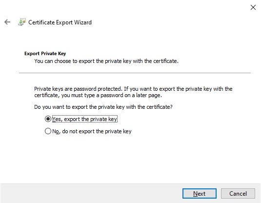Click the Certificate Export Wizard icon
This screenshot has height=203, width=261.
click(x=22, y=22)
